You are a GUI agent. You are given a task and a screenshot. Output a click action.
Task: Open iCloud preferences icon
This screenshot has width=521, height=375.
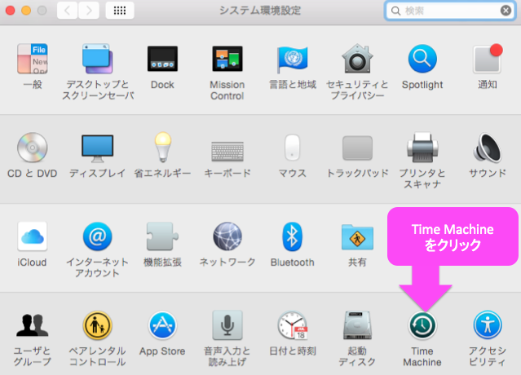(x=33, y=236)
